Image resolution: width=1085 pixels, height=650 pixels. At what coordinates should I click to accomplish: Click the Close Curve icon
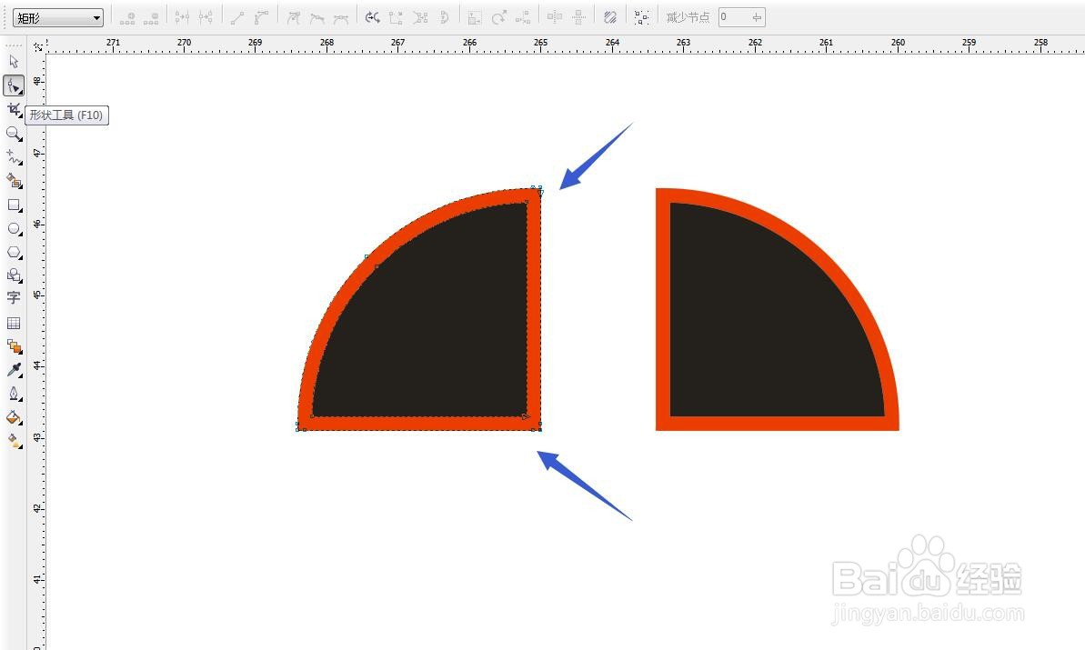coord(444,17)
